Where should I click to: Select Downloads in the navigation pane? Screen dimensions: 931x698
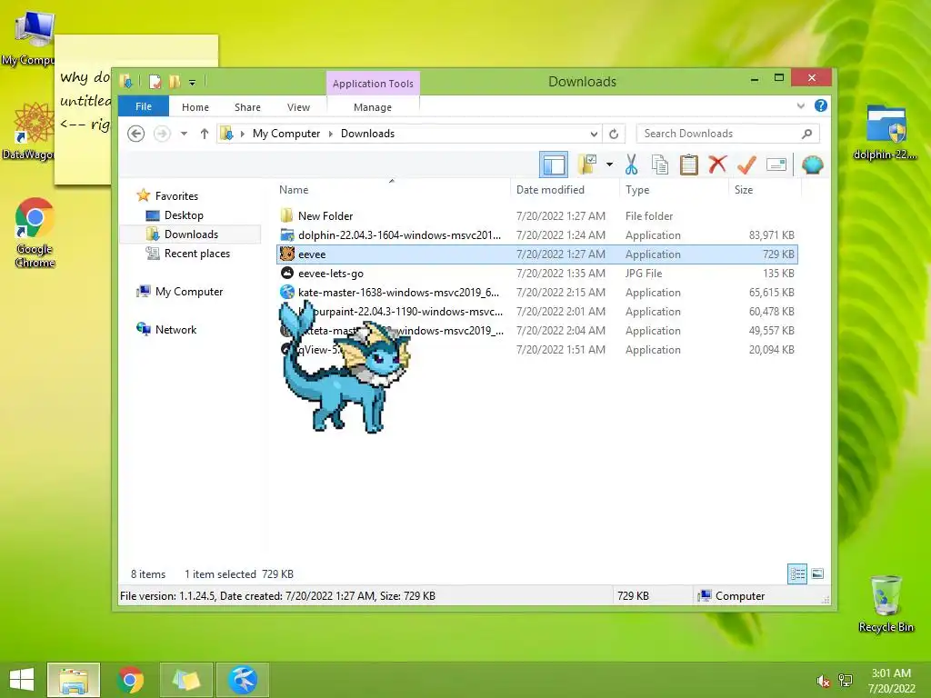(x=191, y=234)
